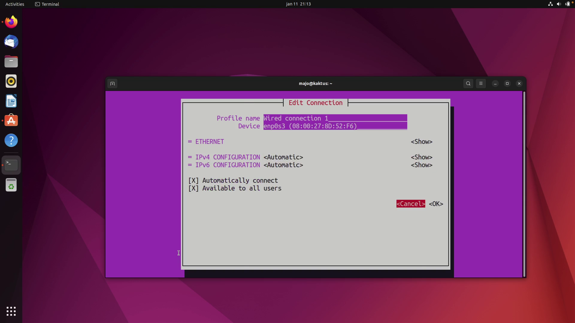The width and height of the screenshot is (575, 323).
Task: Show Applications grid
Action: click(x=11, y=311)
